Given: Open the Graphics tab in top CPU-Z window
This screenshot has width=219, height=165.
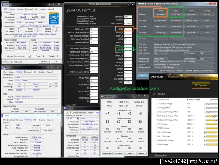Looking at the screenshot, I should 43,9.
